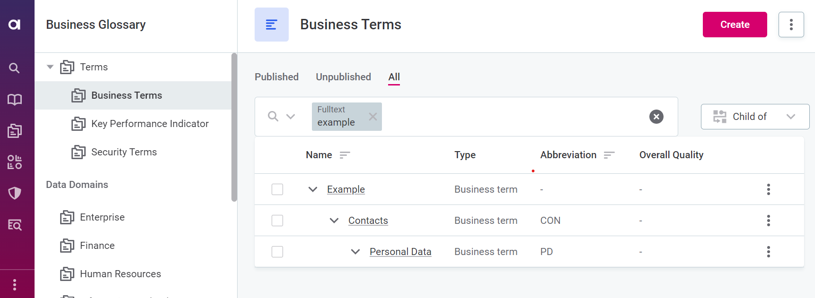The height and width of the screenshot is (298, 815).
Task: Open the Child of dropdown
Action: (755, 117)
